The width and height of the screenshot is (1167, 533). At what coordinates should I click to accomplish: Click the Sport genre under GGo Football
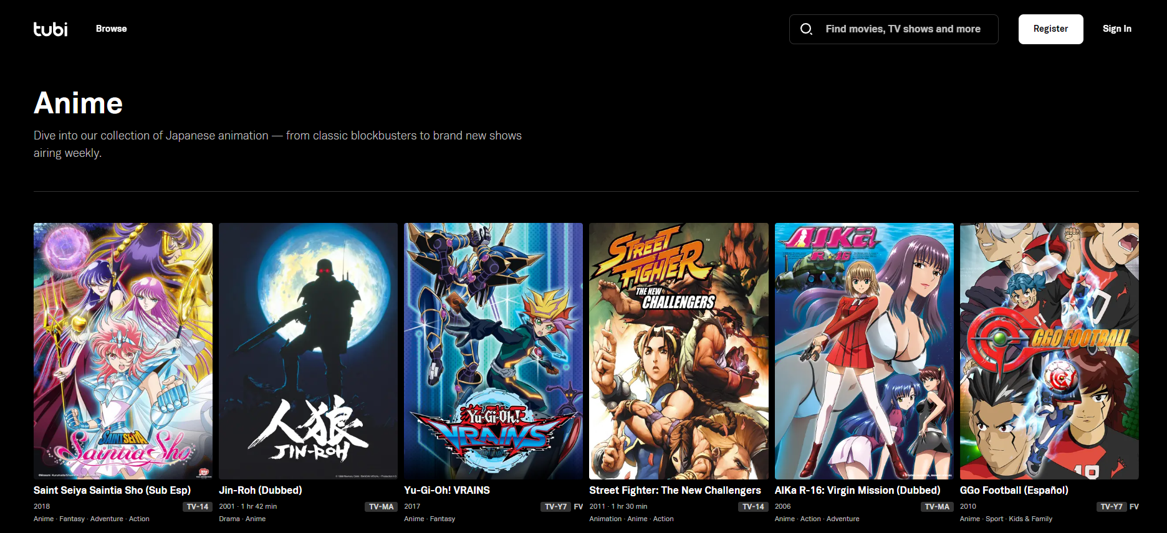pyautogui.click(x=994, y=519)
